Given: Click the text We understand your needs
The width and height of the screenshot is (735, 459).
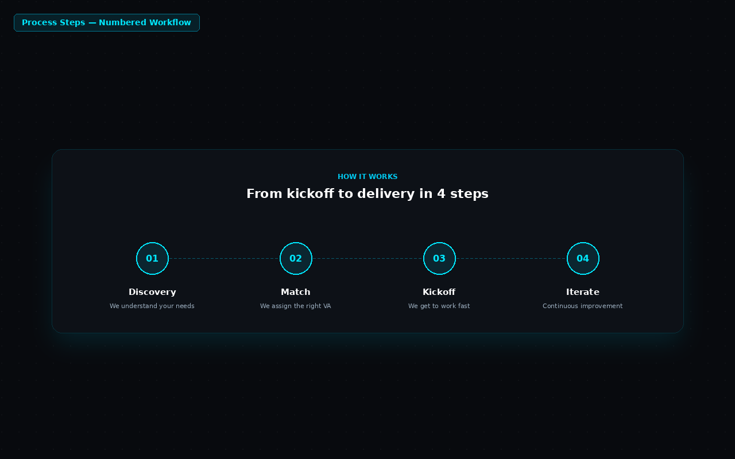Looking at the screenshot, I should tap(152, 306).
